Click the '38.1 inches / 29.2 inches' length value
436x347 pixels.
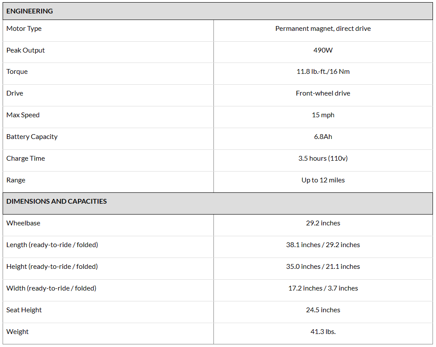point(323,245)
